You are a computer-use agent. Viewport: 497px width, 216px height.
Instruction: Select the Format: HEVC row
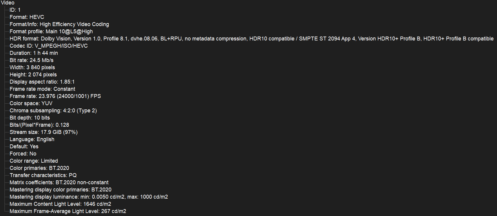[x=27, y=17]
